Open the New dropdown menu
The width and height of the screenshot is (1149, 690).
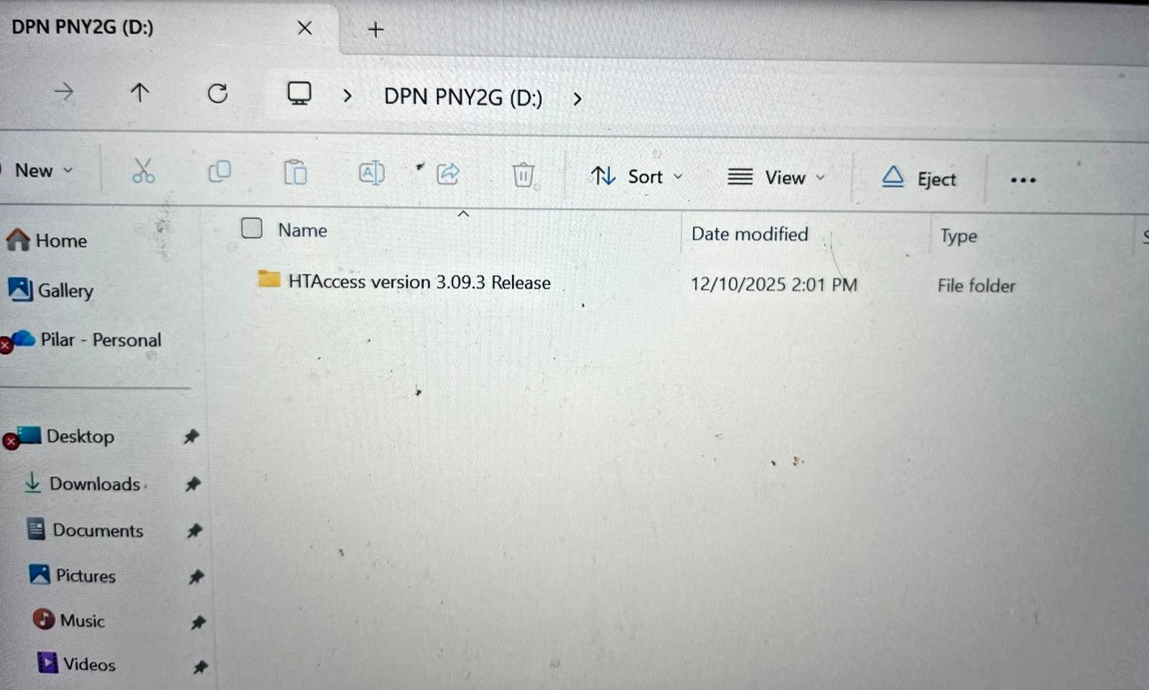coord(44,171)
